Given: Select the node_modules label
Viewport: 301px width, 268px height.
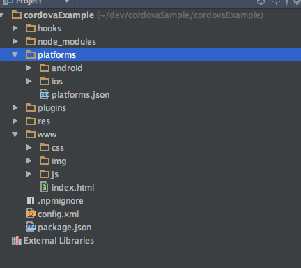Looking at the screenshot, I should click(x=67, y=42).
